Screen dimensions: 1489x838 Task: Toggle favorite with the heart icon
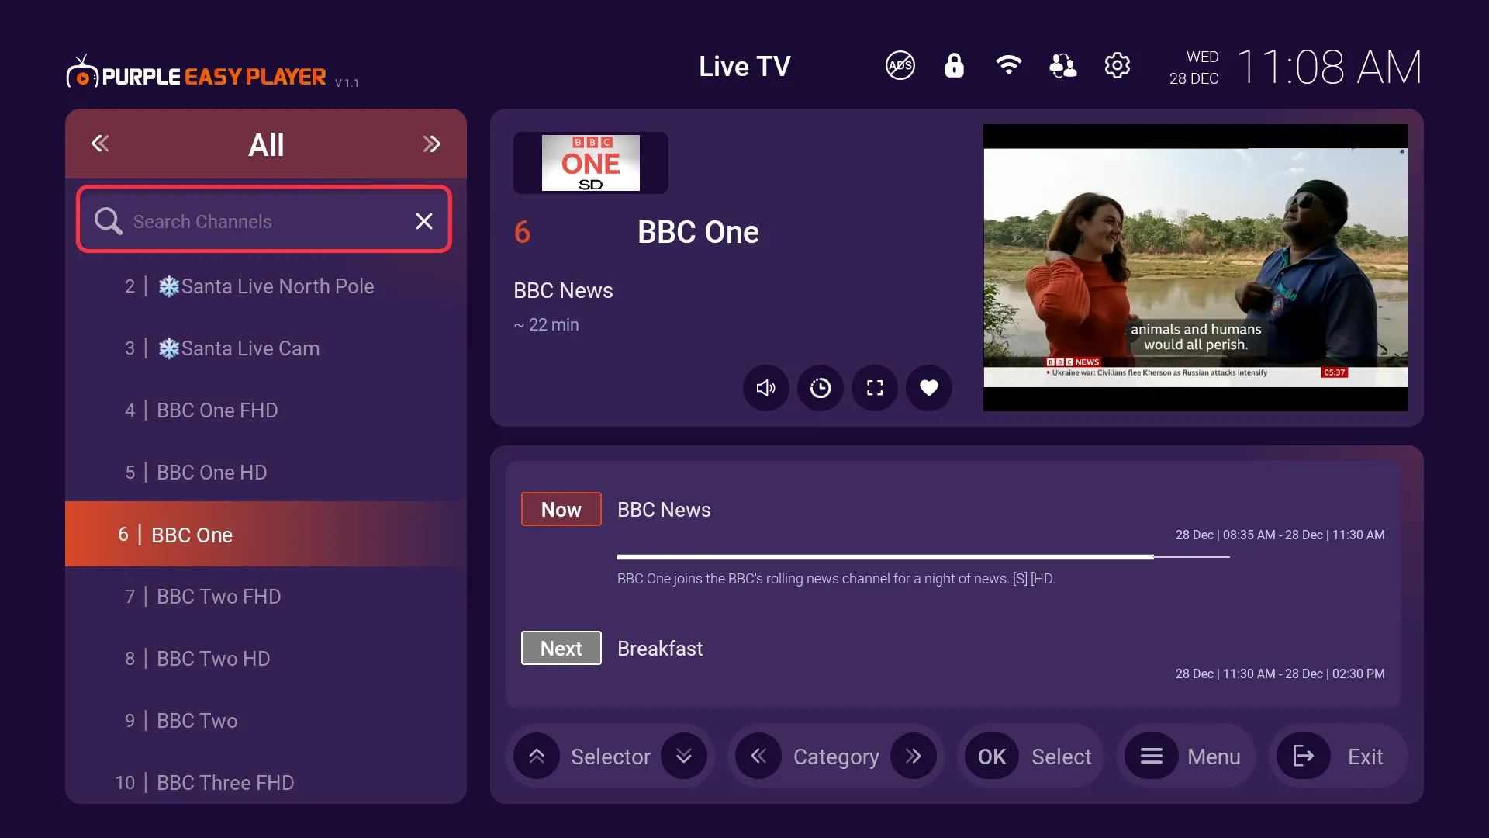pos(929,388)
